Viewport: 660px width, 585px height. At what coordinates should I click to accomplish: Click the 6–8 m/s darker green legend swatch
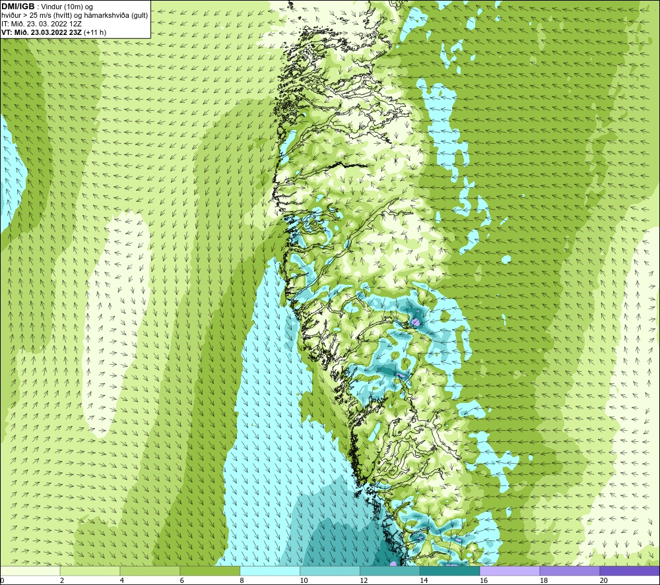(x=210, y=571)
